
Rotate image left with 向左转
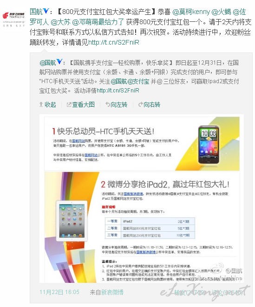(116, 105)
